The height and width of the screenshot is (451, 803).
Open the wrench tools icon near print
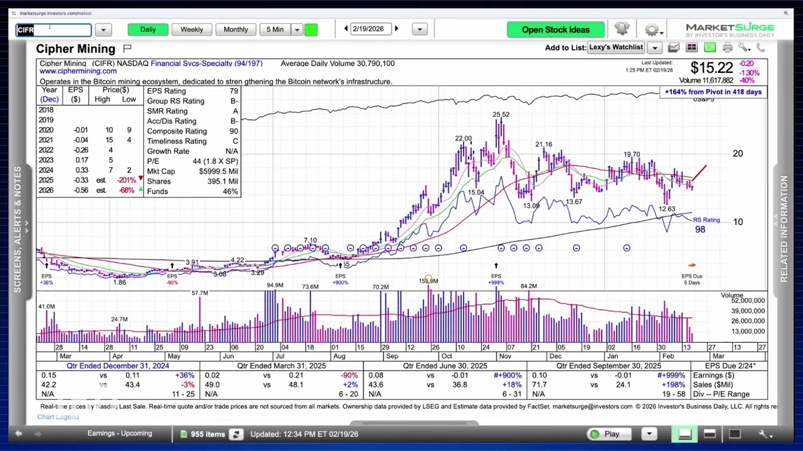pos(744,47)
